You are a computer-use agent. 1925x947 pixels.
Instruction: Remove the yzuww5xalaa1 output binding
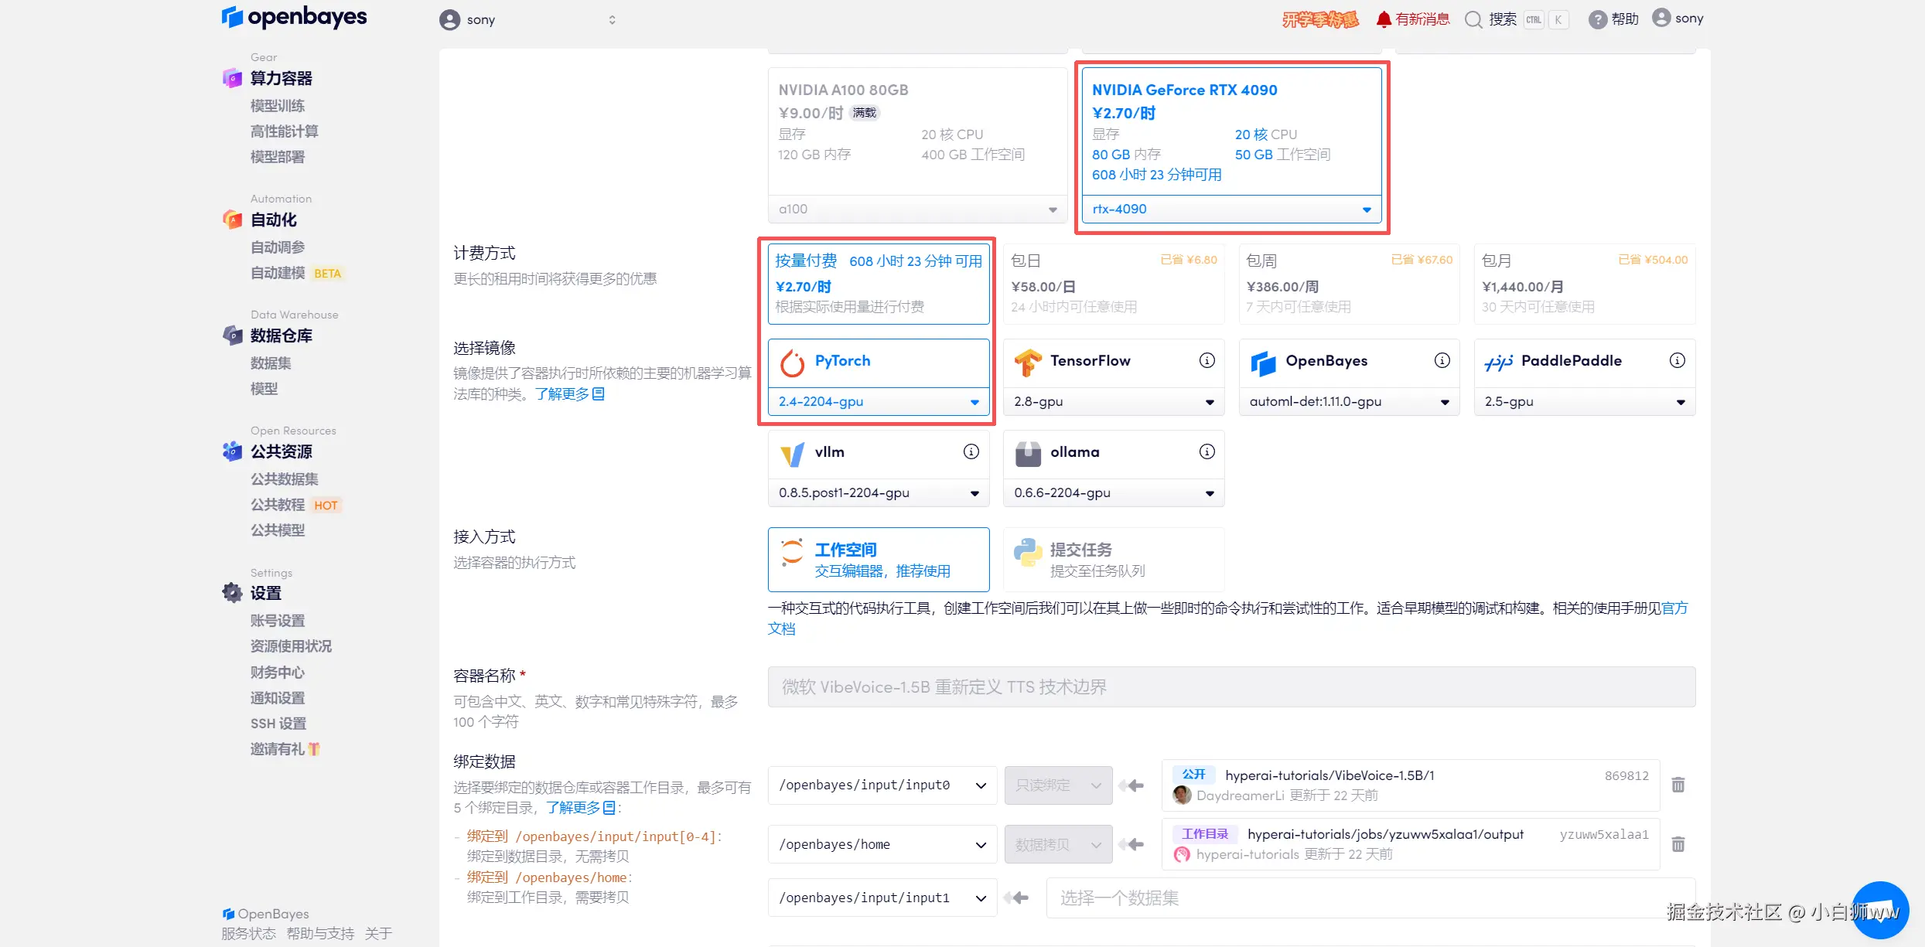(x=1678, y=844)
